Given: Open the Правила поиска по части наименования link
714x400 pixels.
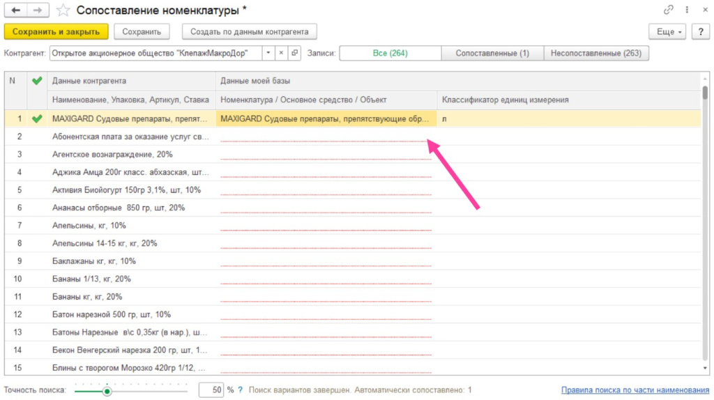Looking at the screenshot, I should [x=634, y=390].
